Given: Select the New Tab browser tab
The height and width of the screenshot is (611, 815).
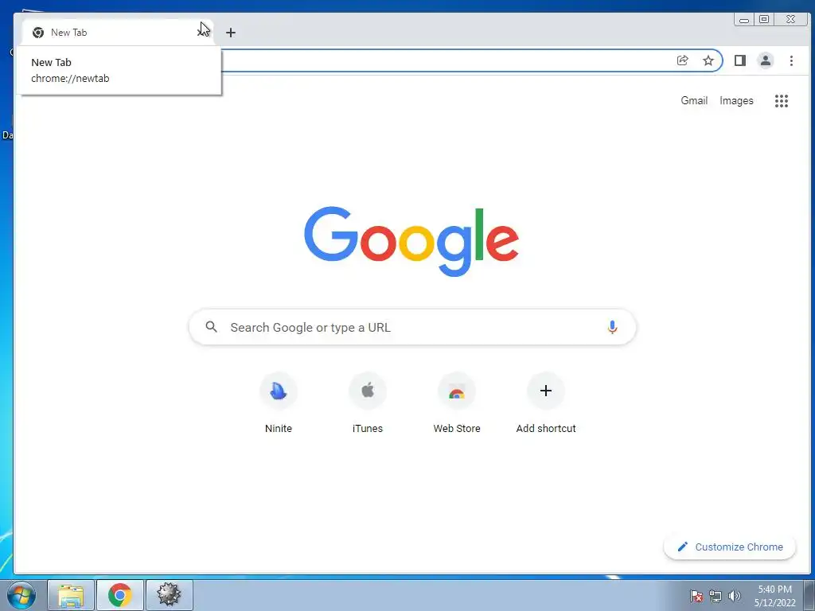Looking at the screenshot, I should pyautogui.click(x=118, y=32).
